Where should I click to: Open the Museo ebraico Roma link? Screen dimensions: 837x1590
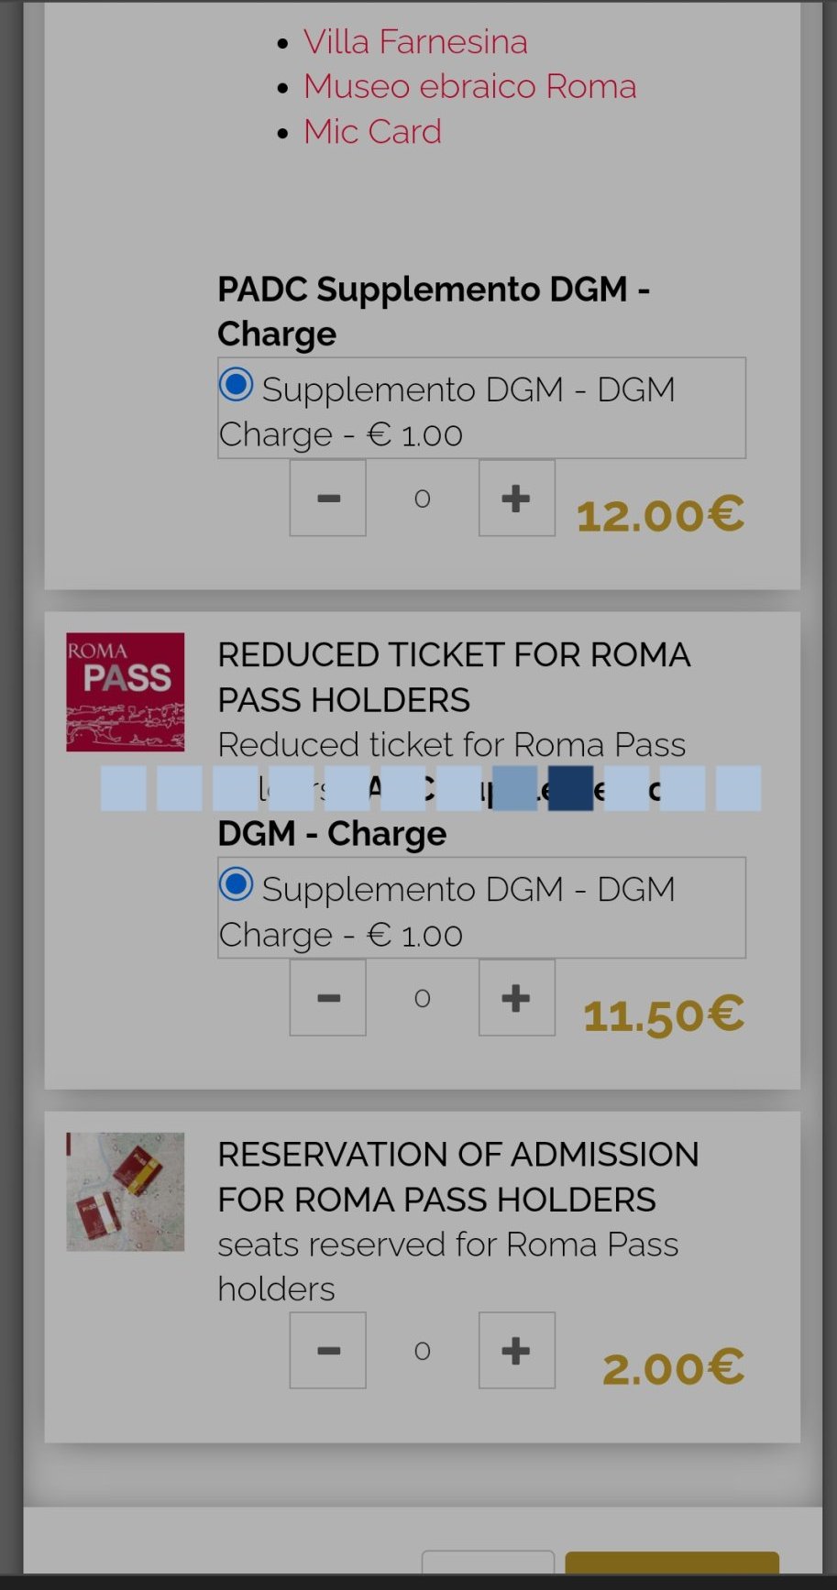tap(469, 86)
